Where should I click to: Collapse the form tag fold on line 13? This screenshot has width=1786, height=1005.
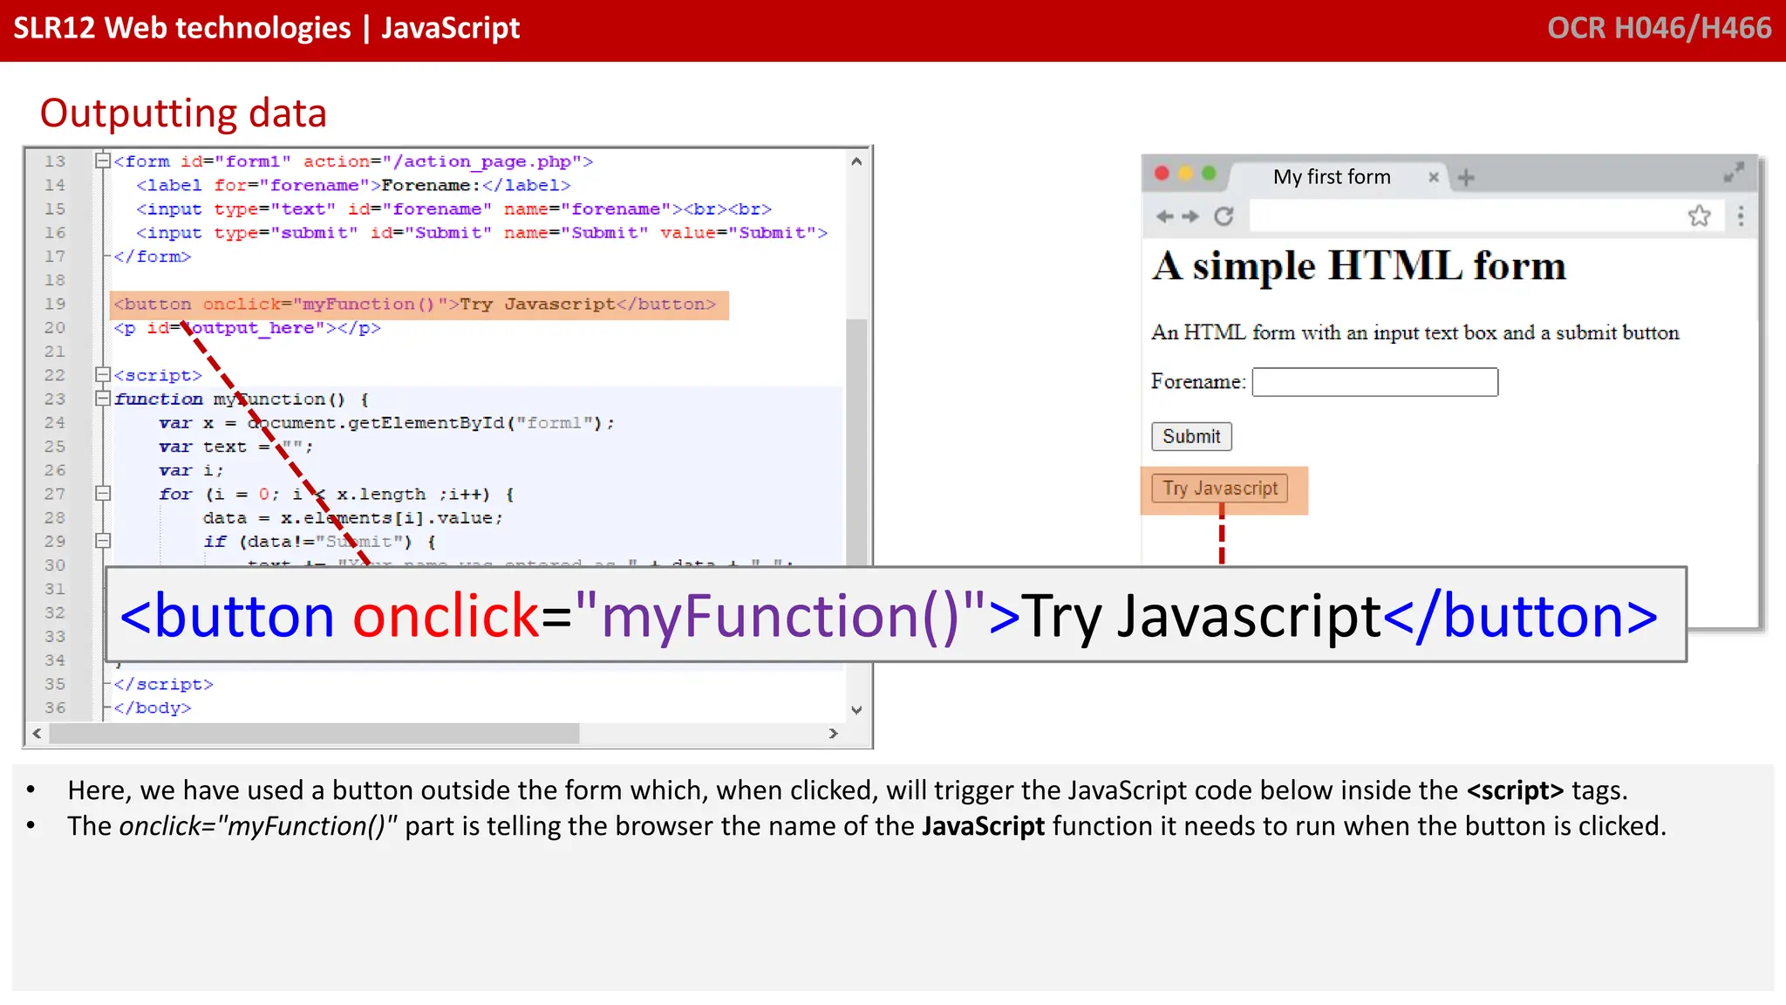pos(103,161)
